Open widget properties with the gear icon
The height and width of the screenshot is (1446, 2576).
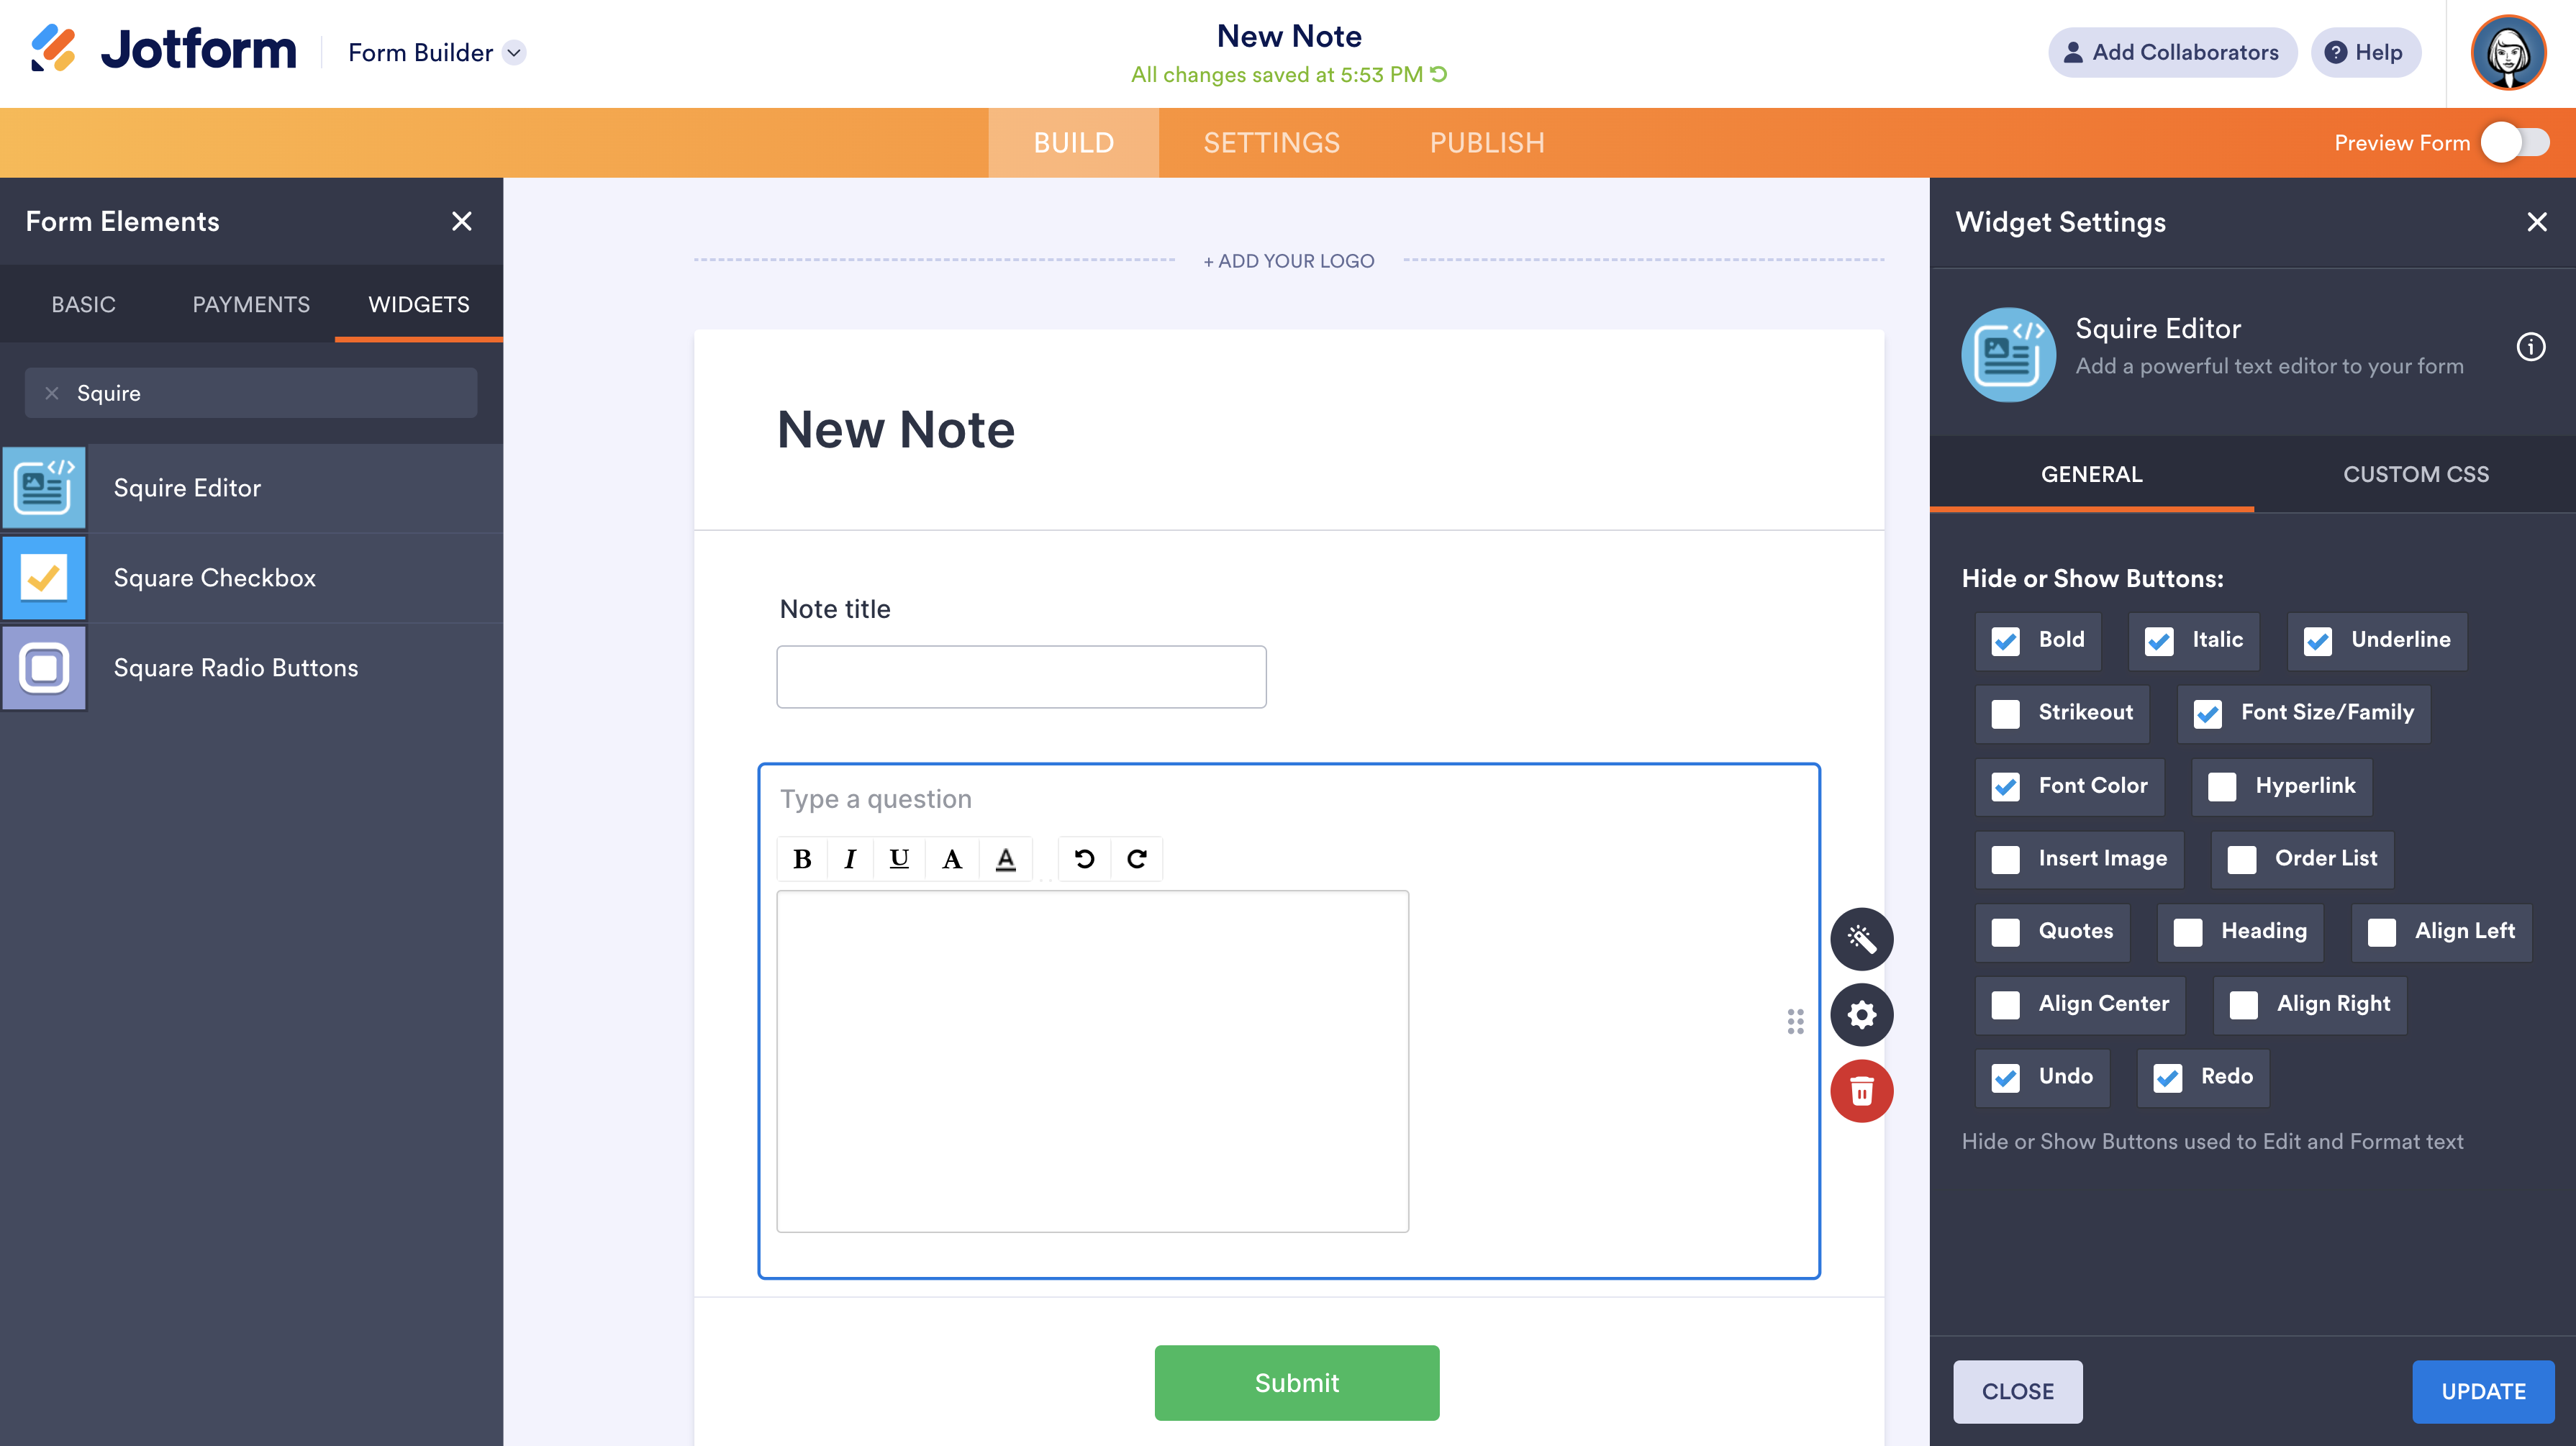1861,1015
